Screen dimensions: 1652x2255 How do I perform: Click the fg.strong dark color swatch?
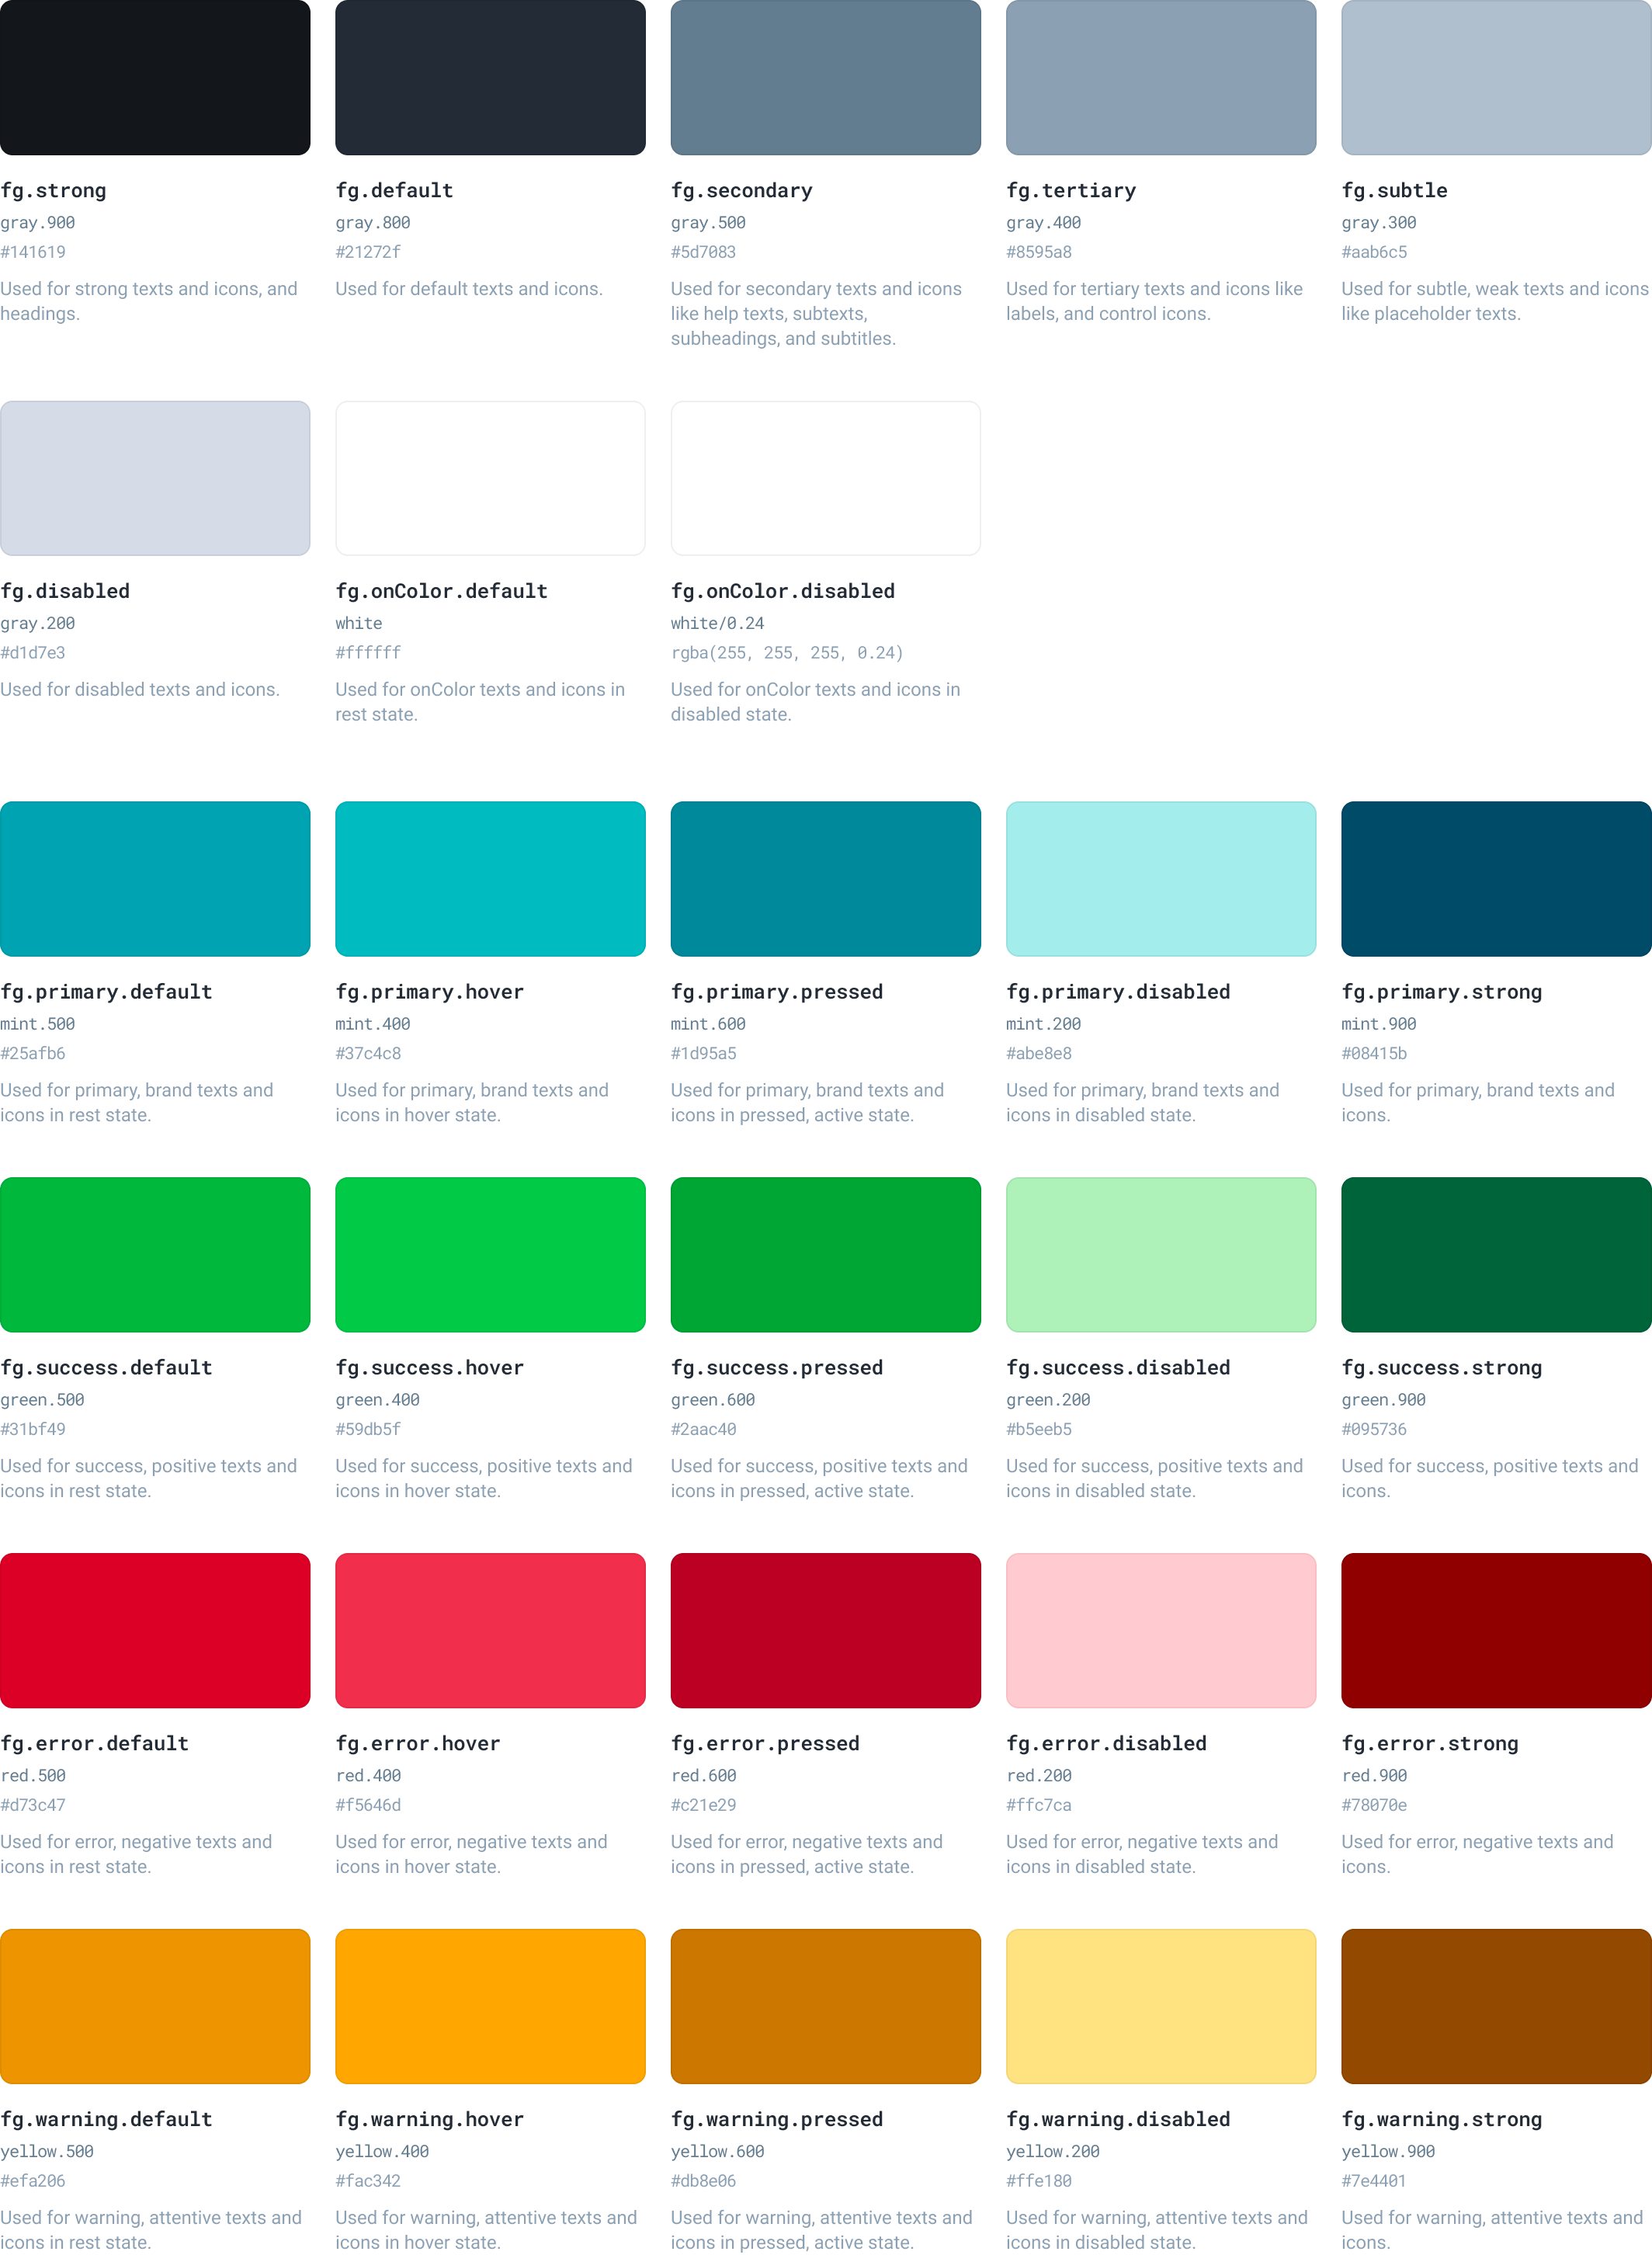coord(155,77)
